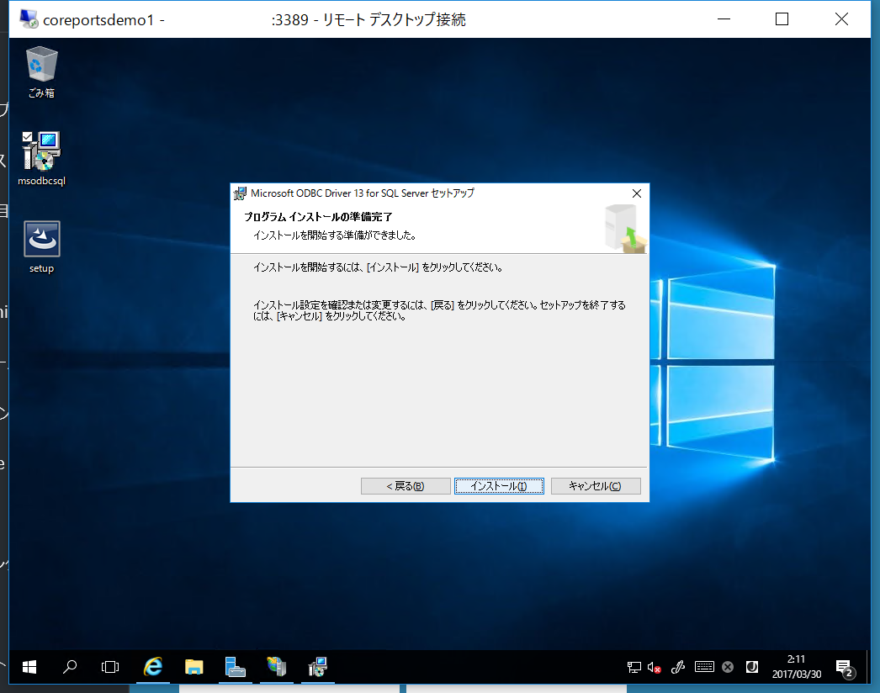Close the Remote Desktop connection window
Viewport: 880px width, 693px height.
click(x=841, y=19)
